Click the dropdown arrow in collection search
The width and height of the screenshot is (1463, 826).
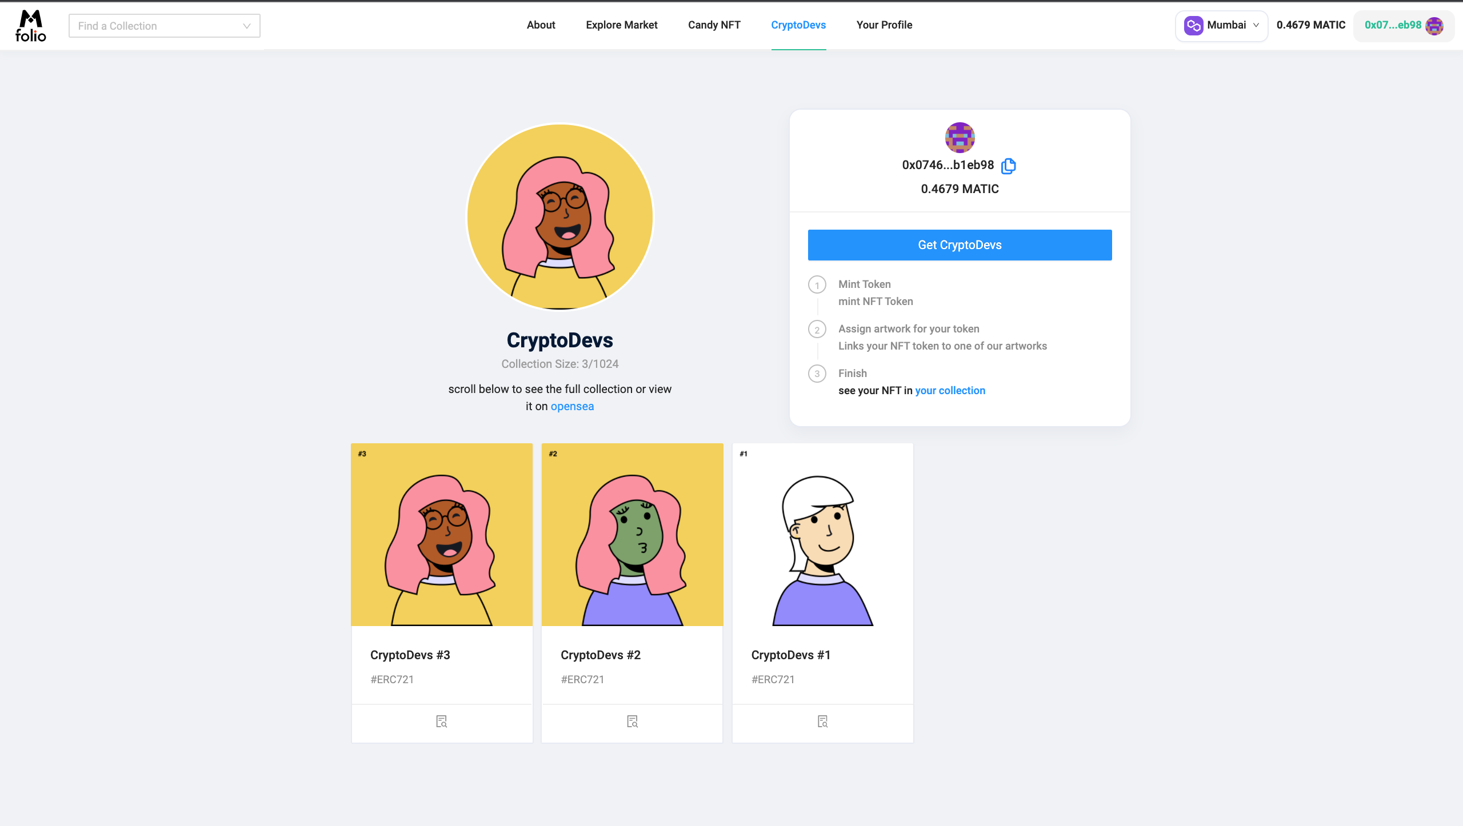[249, 25]
